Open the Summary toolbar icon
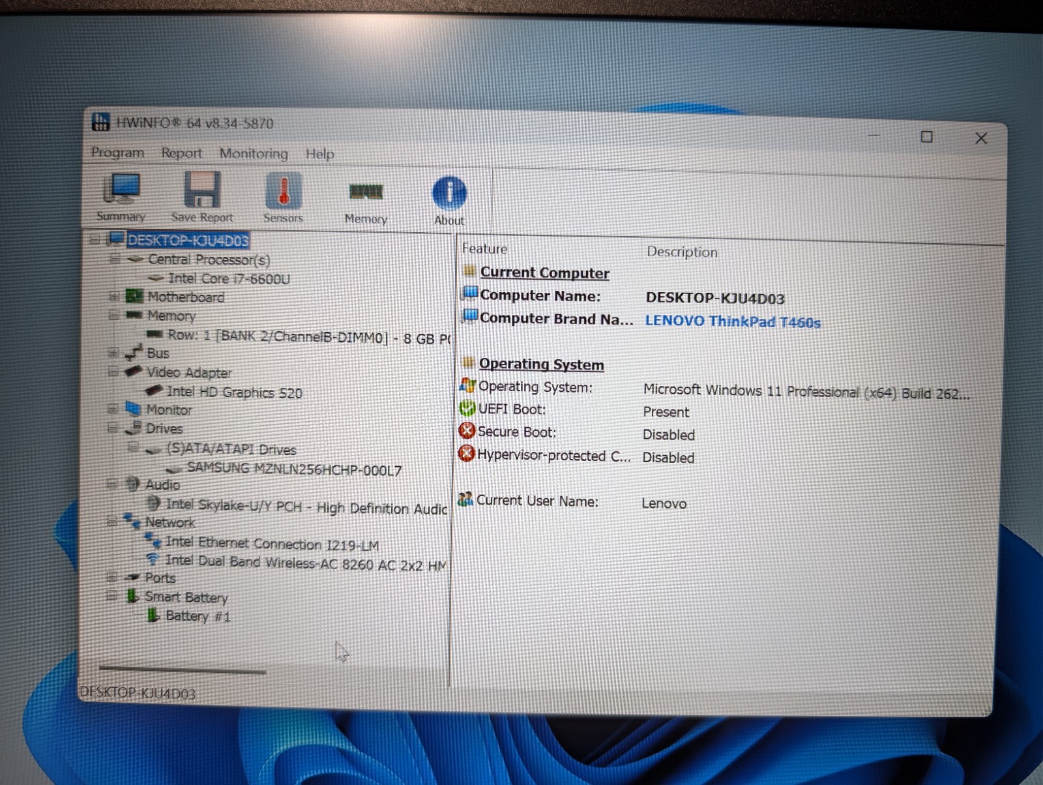1043x785 pixels. coord(121,188)
